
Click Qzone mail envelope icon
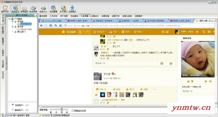point(209,32)
